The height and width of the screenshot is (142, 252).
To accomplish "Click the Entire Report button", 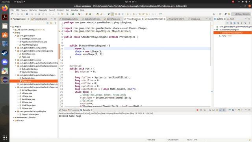I will click(241, 14).
